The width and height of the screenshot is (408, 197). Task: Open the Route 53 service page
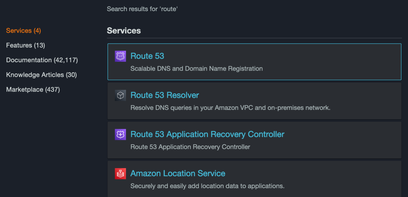pos(147,56)
